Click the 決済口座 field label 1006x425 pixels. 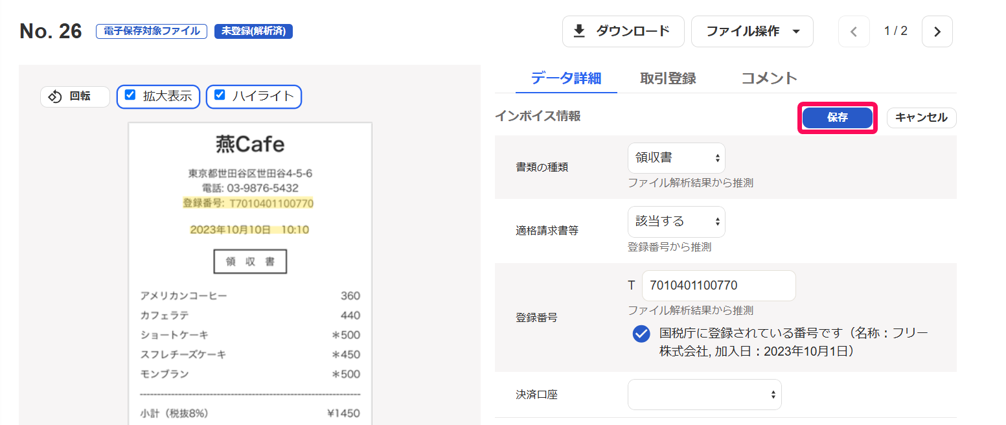[x=536, y=395]
